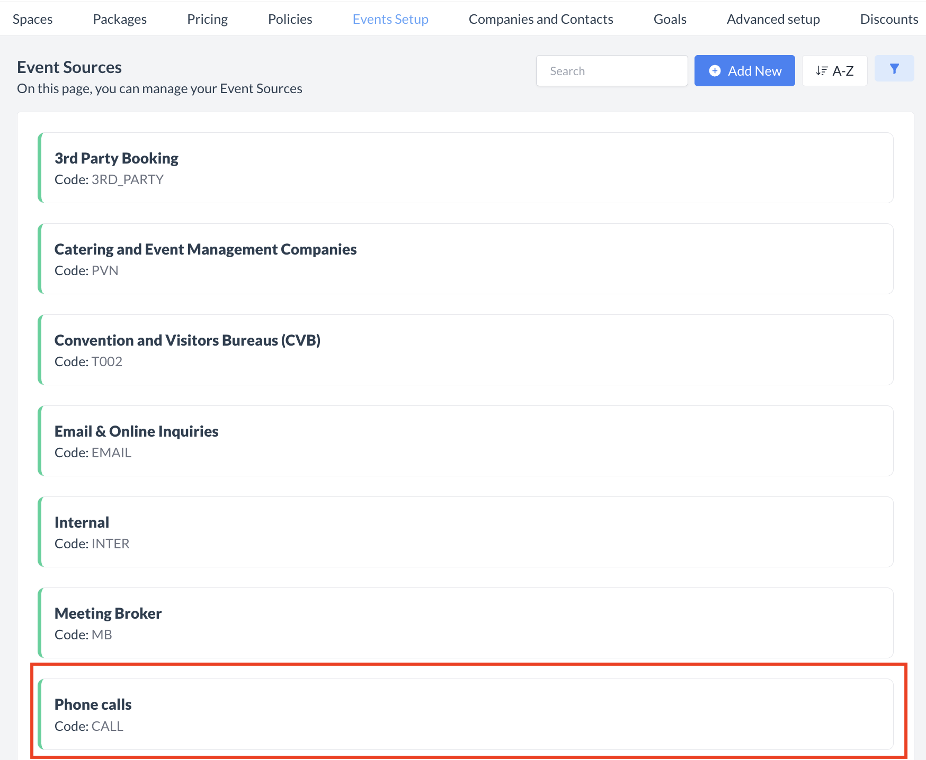Open the Advanced setup tab
This screenshot has width=926, height=760.
click(773, 19)
